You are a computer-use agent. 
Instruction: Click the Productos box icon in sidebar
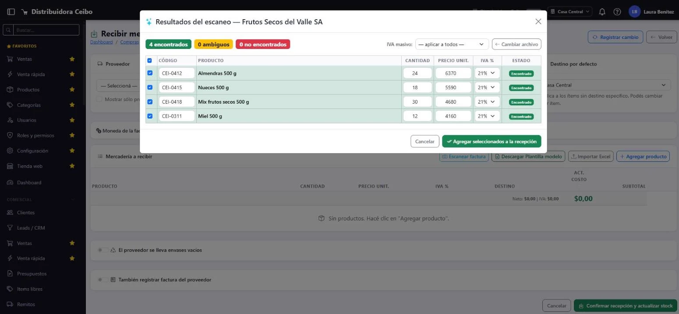[10, 90]
